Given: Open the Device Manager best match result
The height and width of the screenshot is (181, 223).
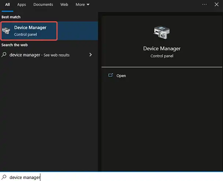Looking at the screenshot, I should [49, 31].
